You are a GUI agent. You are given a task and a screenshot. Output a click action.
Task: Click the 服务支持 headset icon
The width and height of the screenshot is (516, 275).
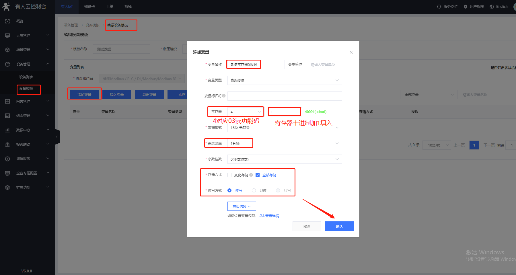click(x=439, y=7)
